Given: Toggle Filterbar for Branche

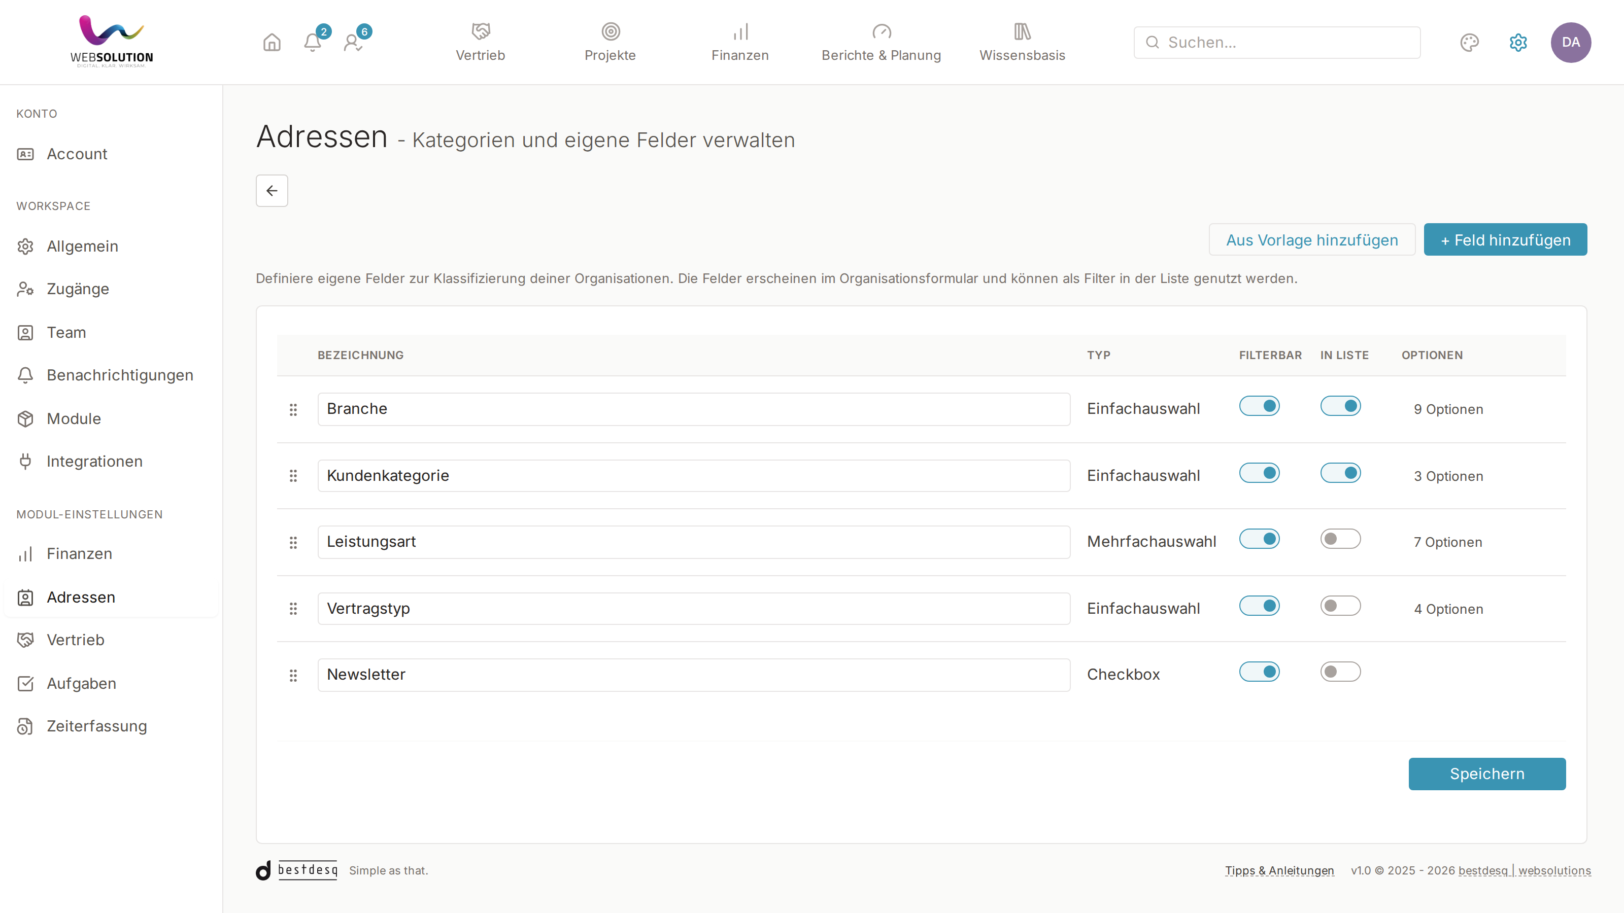Looking at the screenshot, I should 1259,406.
